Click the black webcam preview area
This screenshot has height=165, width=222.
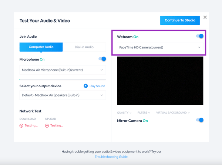160,81
